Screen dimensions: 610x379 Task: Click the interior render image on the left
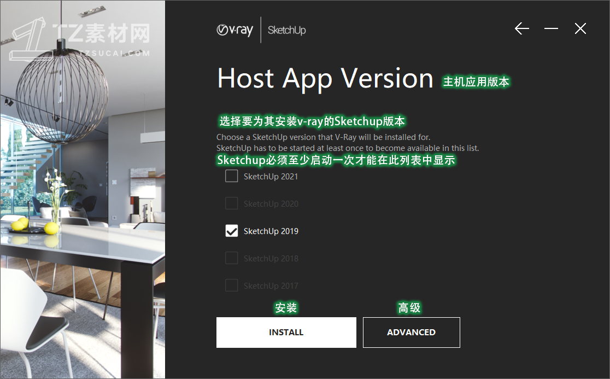pos(83,189)
